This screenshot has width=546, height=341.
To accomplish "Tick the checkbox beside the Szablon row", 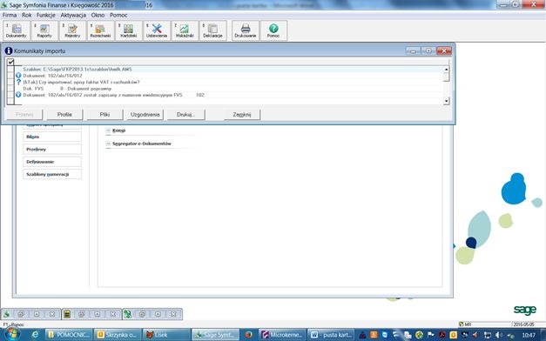I will [10, 69].
